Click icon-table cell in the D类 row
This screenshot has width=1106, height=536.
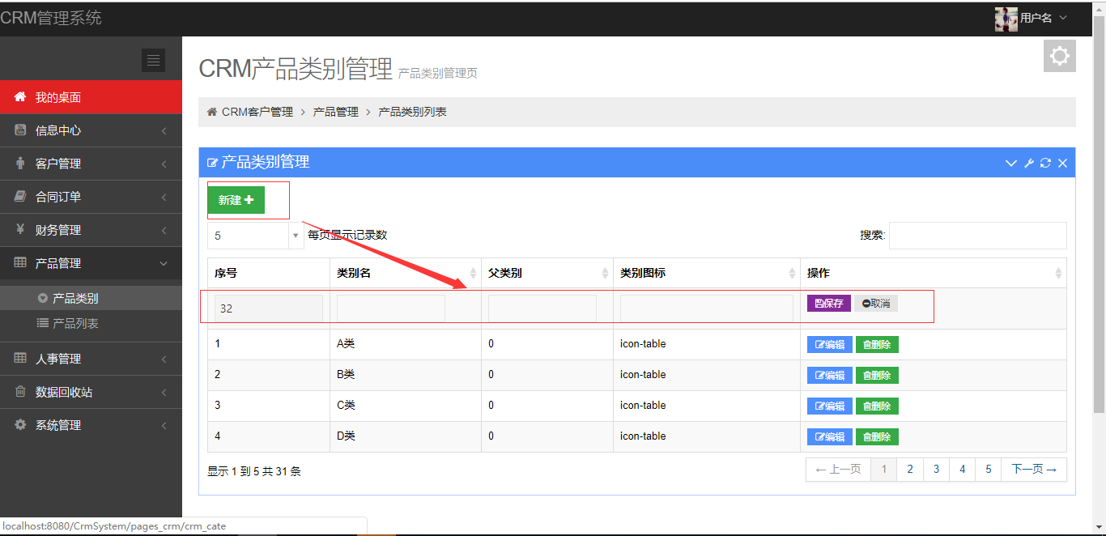707,436
